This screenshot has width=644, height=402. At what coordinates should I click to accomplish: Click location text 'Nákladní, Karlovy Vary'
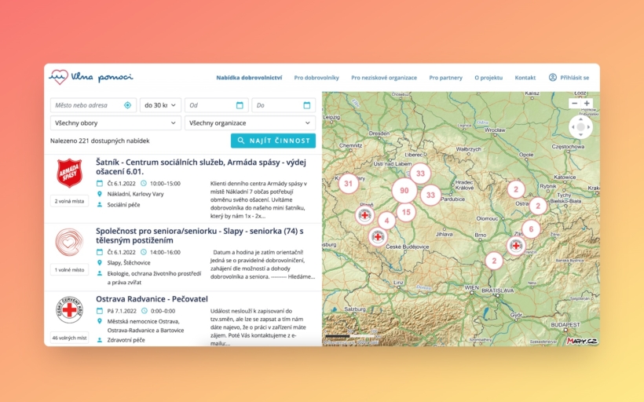136,194
